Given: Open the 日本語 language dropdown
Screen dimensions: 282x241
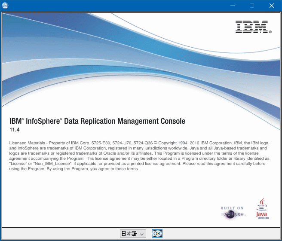Looking at the screenshot, I should click(133, 233).
